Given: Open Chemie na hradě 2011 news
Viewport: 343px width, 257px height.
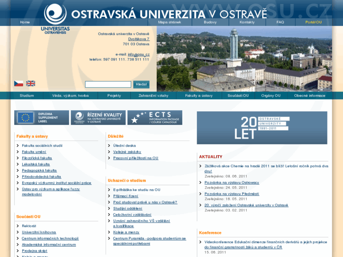Looking at the screenshot, I should (x=266, y=168).
